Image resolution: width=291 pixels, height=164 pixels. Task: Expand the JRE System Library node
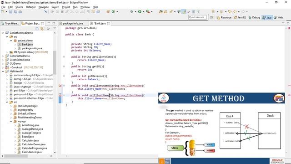point(7,52)
